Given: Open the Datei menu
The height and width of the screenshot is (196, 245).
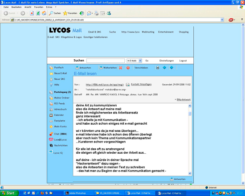Looking at the screenshot, I should 6,7.
